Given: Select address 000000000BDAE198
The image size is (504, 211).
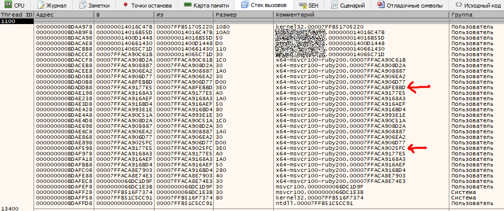Looking at the screenshot, I should [64, 93].
